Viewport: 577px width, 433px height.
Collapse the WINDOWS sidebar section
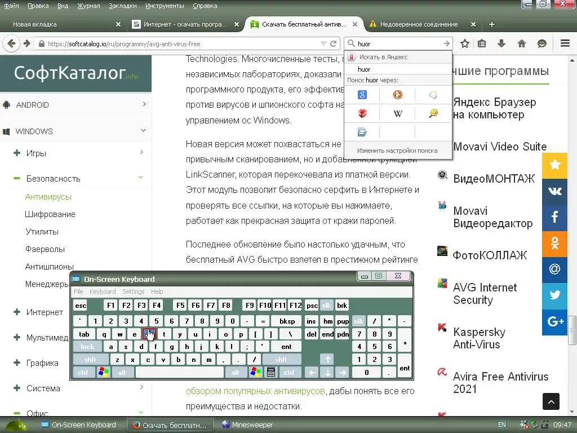pyautogui.click(x=143, y=130)
